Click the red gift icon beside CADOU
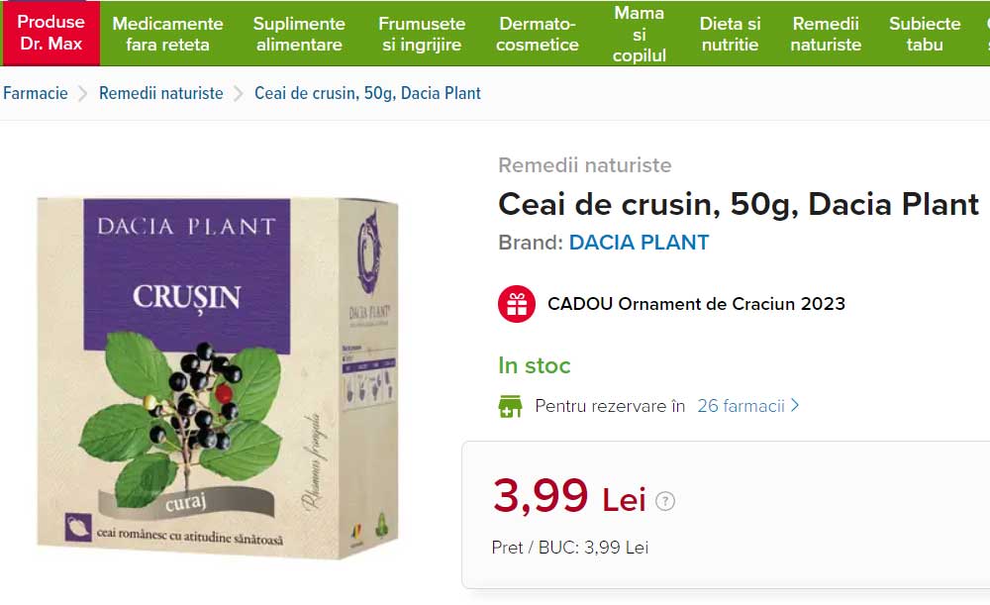This screenshot has width=990, height=605. click(x=516, y=304)
